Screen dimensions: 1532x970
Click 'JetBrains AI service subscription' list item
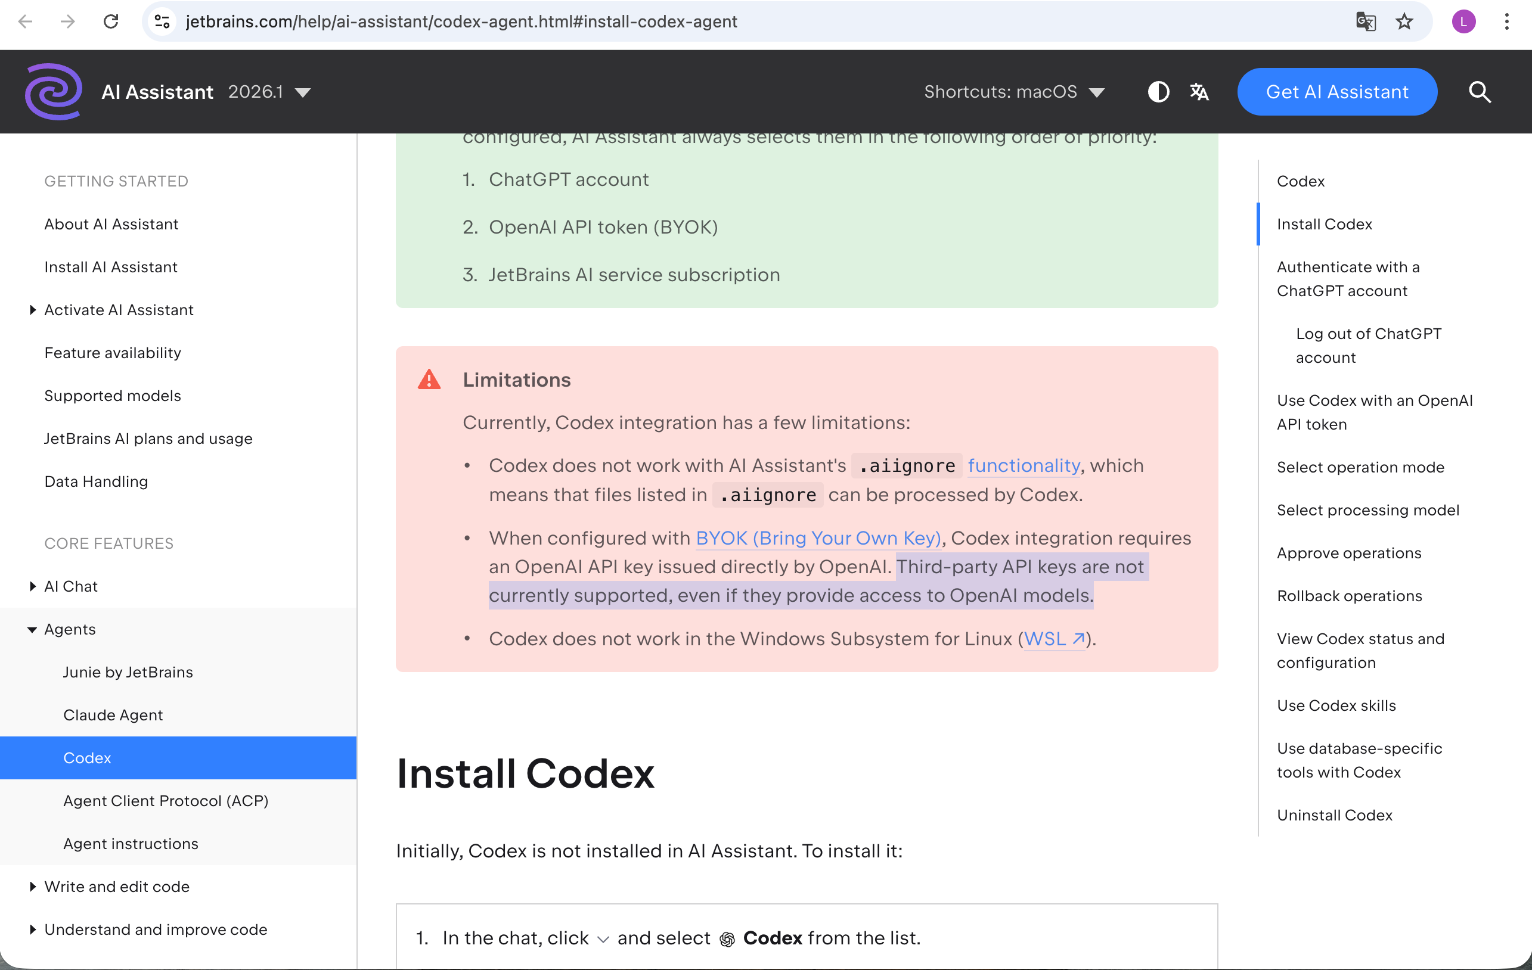(x=634, y=275)
